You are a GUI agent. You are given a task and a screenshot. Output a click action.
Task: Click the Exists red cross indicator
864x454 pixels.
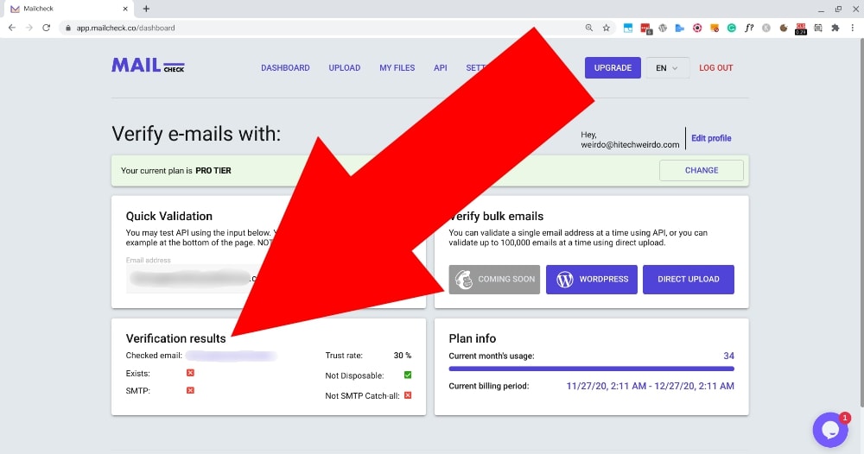(x=190, y=373)
